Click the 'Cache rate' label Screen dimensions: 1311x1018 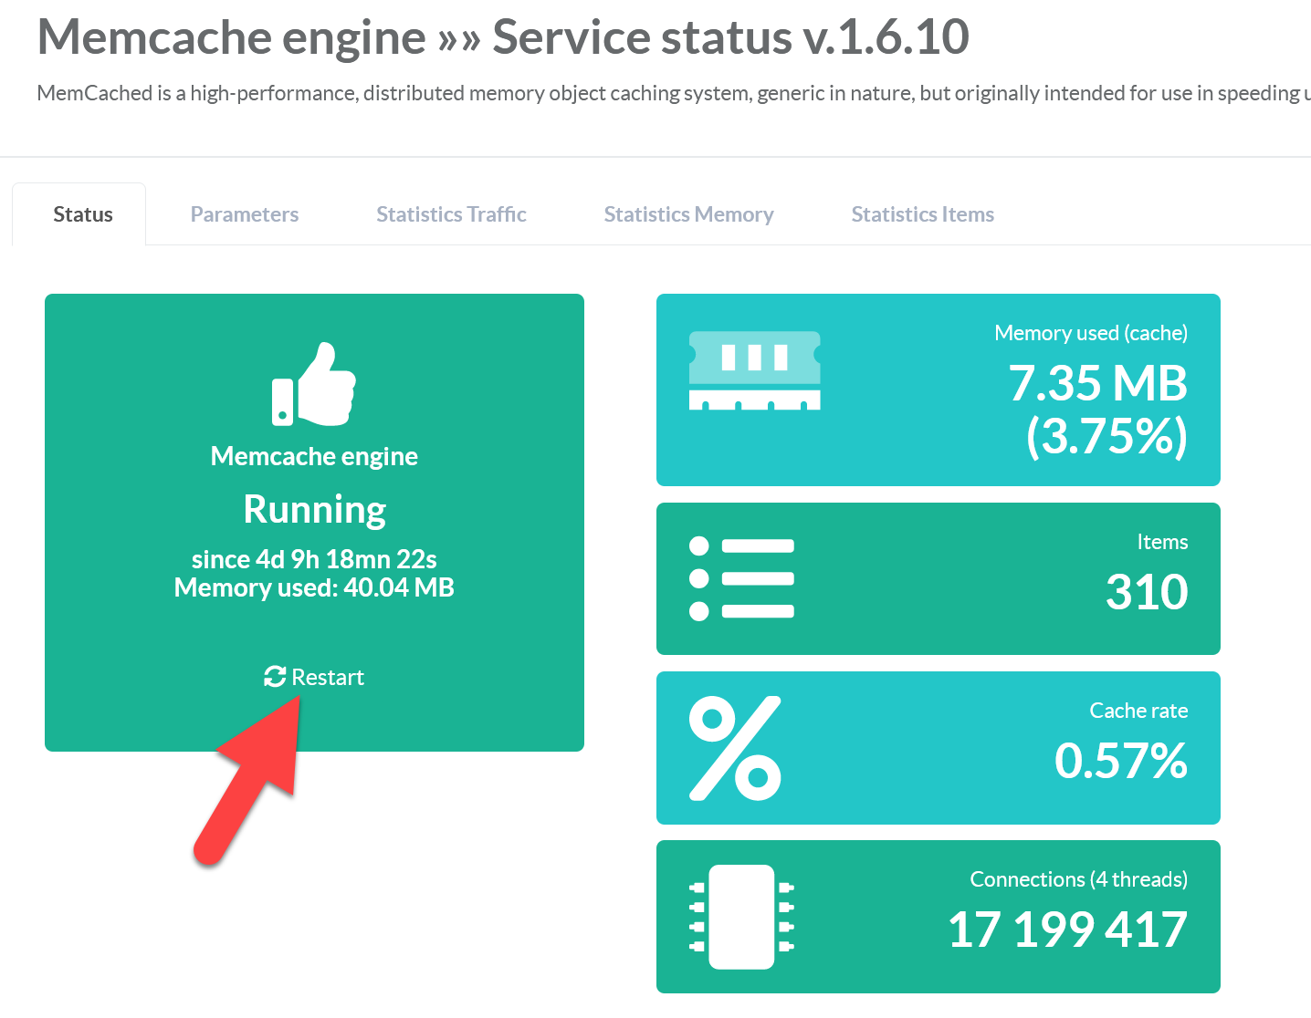[x=1138, y=711]
